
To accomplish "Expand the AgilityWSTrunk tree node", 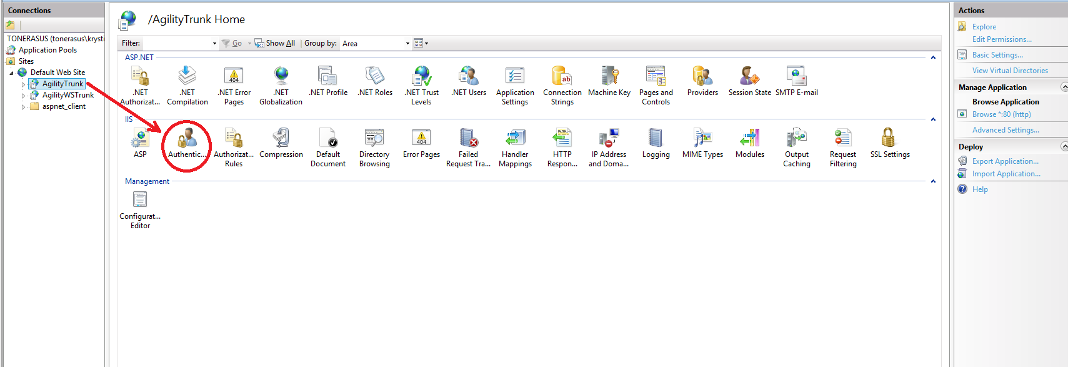I will [24, 96].
